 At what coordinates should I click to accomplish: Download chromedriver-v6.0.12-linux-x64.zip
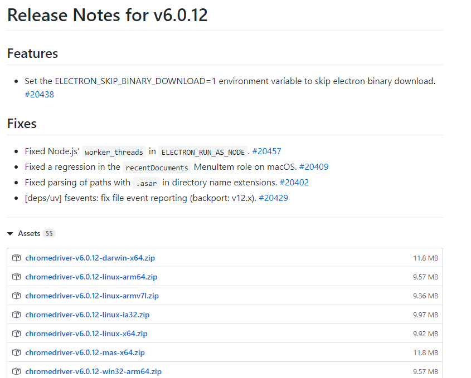pyautogui.click(x=86, y=333)
